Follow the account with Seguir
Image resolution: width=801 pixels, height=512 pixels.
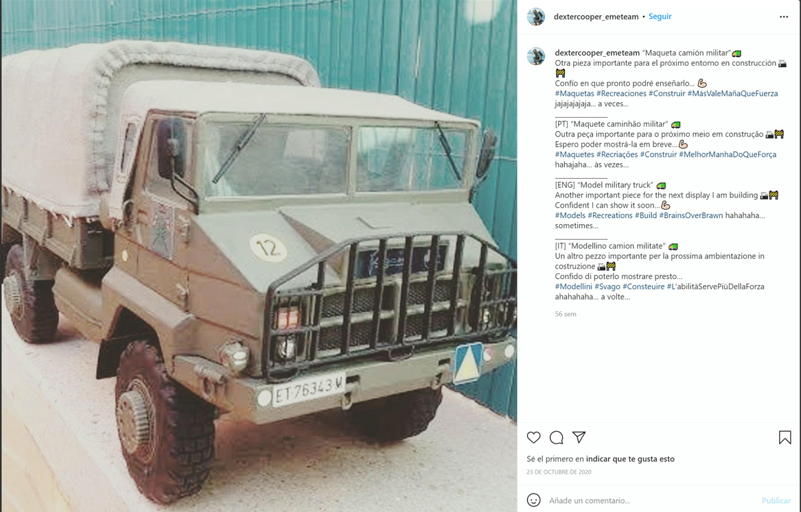[660, 16]
